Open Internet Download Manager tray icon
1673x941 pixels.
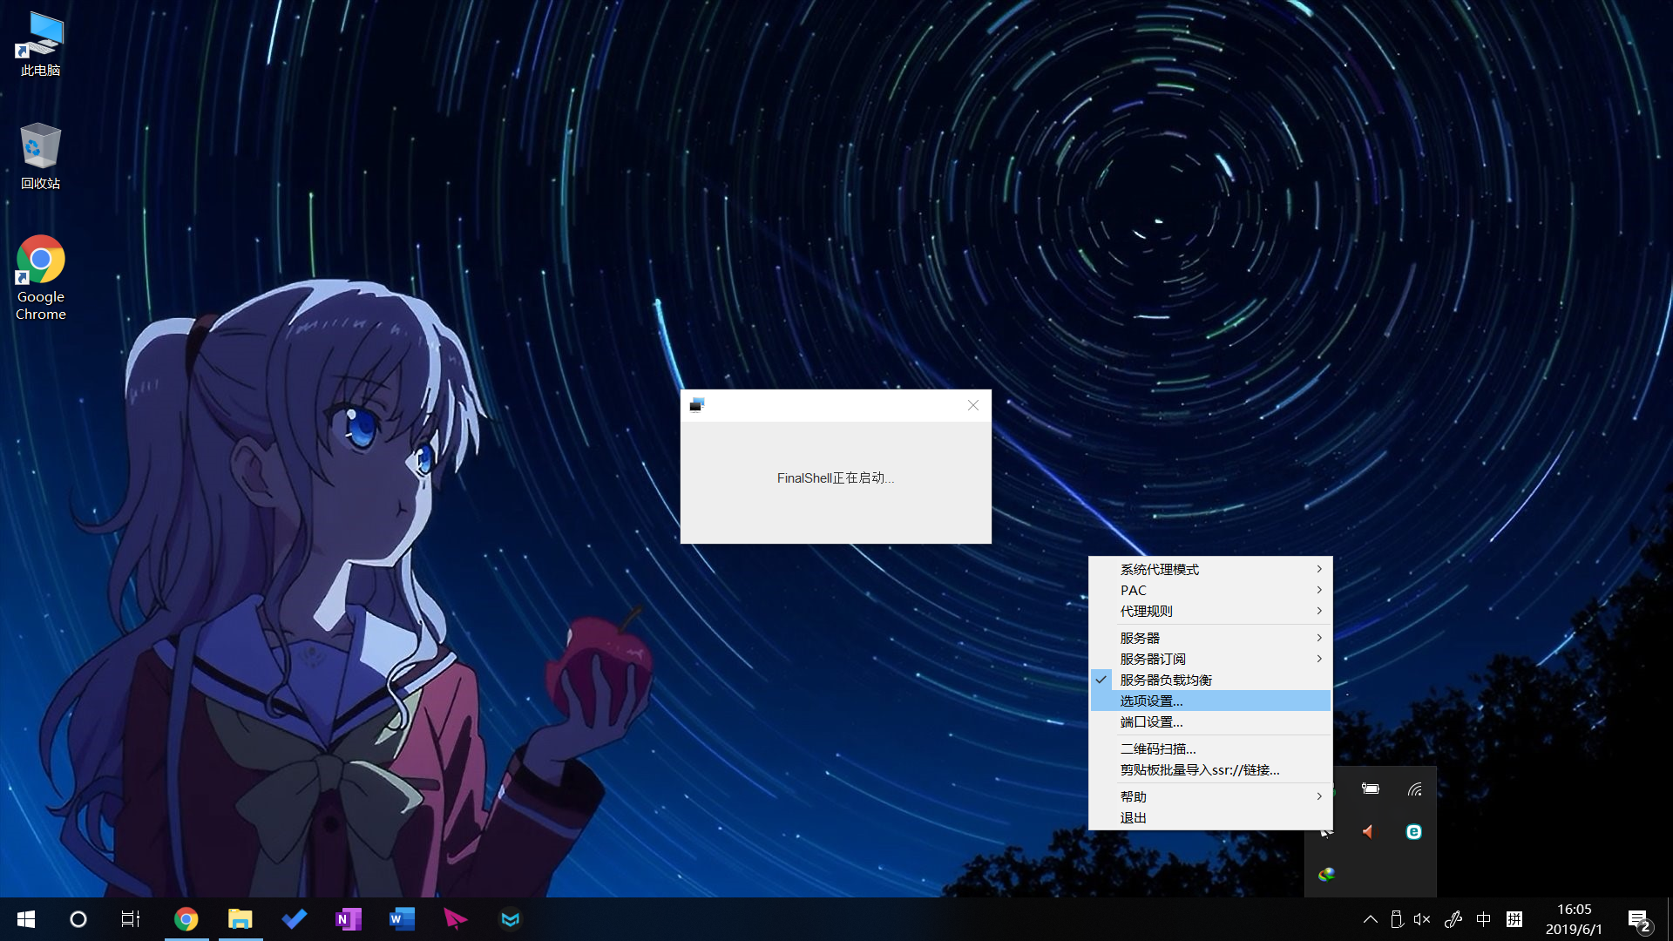tap(1326, 874)
